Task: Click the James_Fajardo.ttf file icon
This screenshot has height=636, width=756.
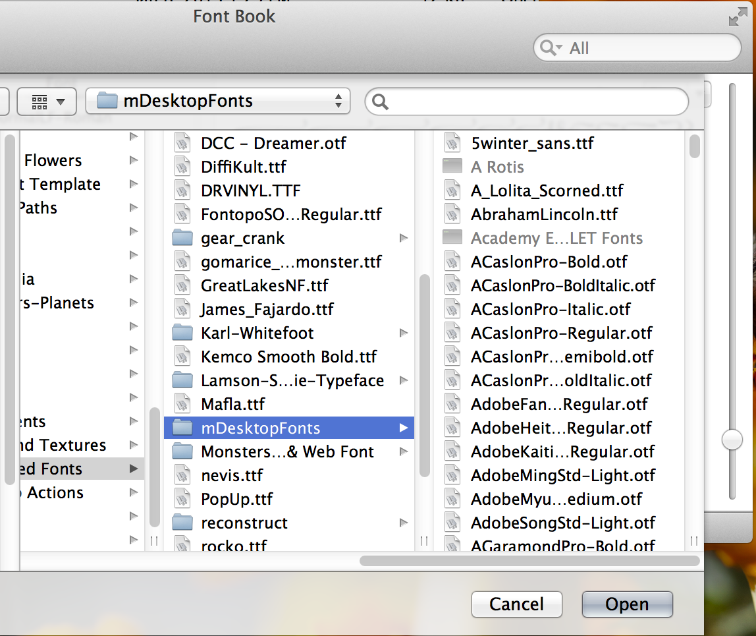Action: (x=182, y=309)
